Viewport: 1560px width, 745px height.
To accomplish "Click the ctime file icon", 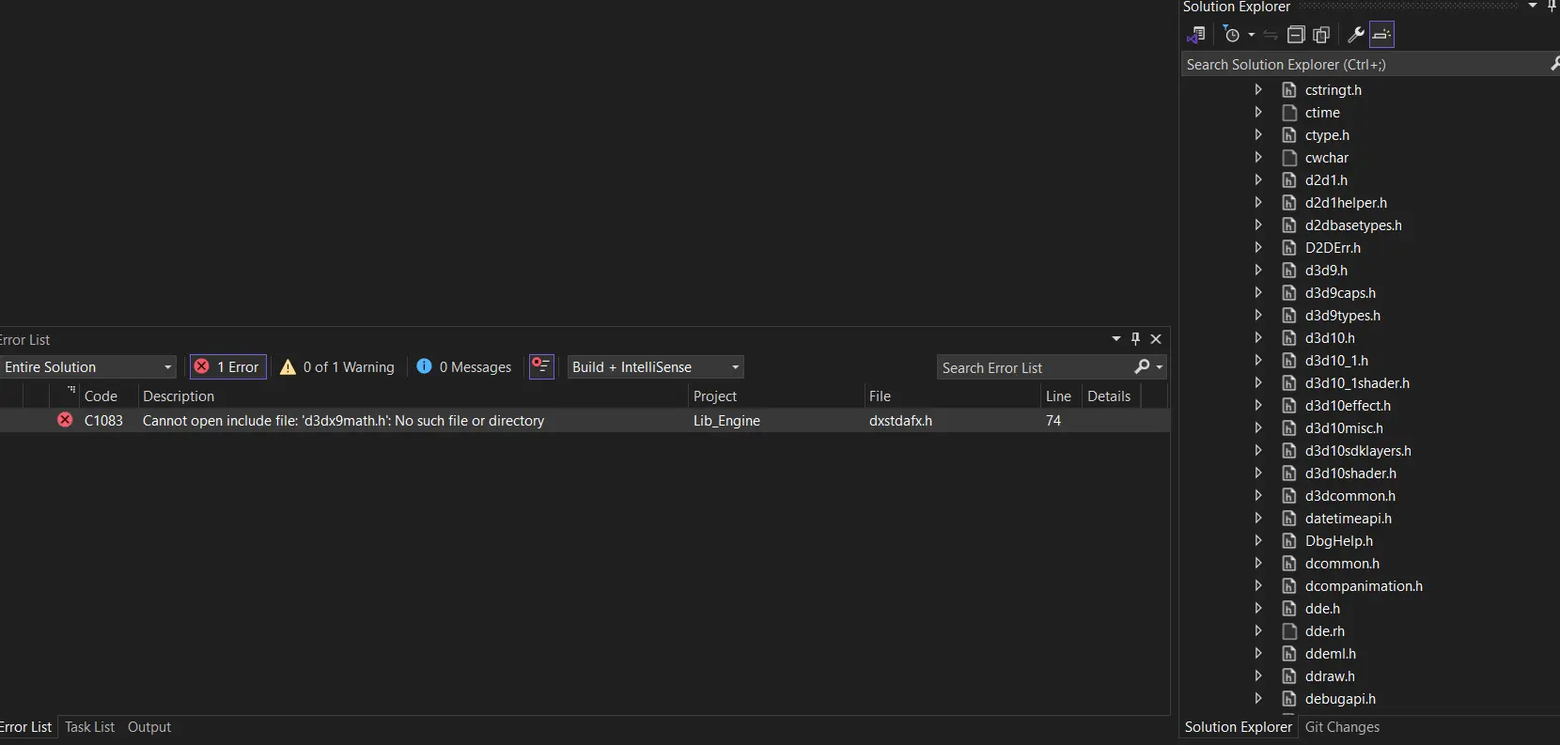I will (1289, 113).
